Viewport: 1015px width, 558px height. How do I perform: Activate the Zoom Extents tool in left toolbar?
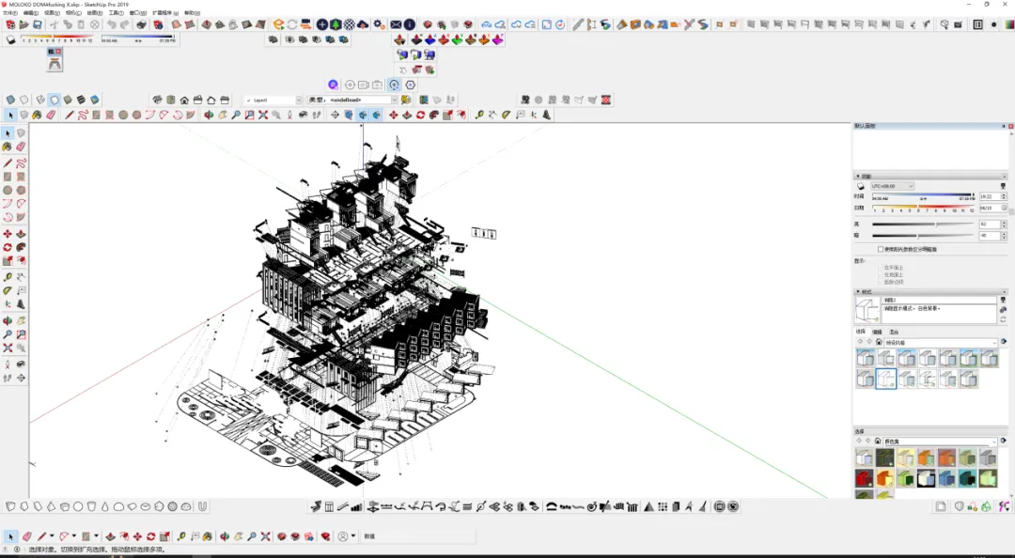(x=8, y=349)
